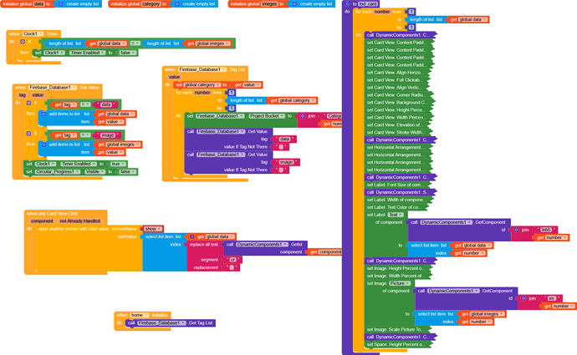
Task: Open gear icon on the leb5 join block
Action: pos(516,230)
